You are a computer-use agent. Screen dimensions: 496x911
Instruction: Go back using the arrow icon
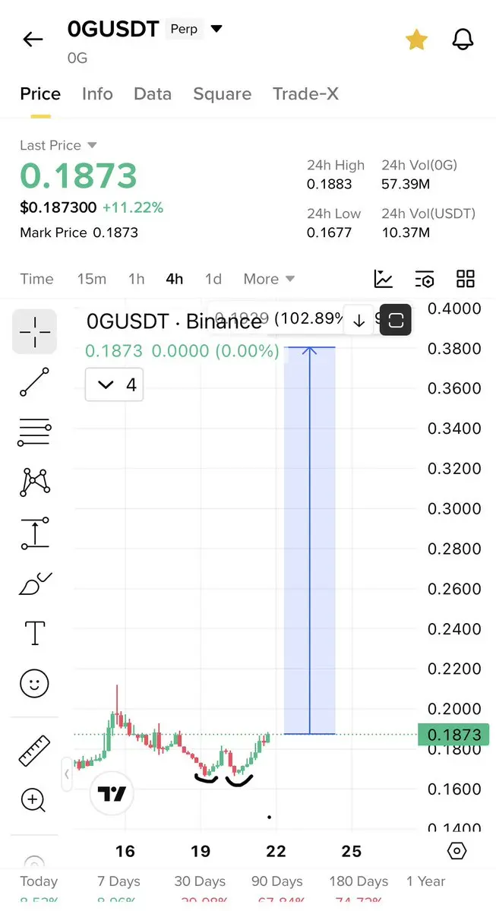(x=33, y=40)
